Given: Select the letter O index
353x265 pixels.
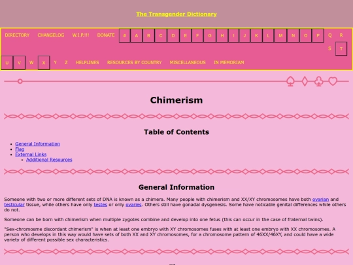Looking at the screenshot, I should (305, 35).
